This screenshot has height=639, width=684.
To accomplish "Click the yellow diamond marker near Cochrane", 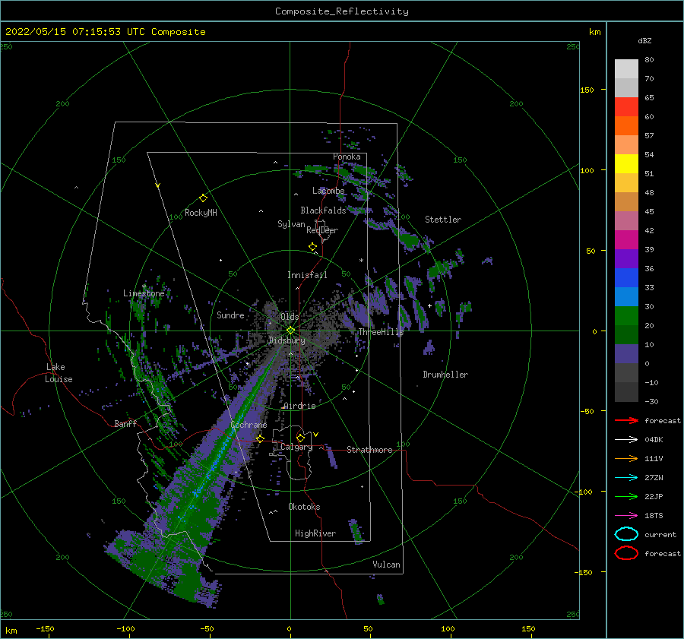I will coord(260,438).
